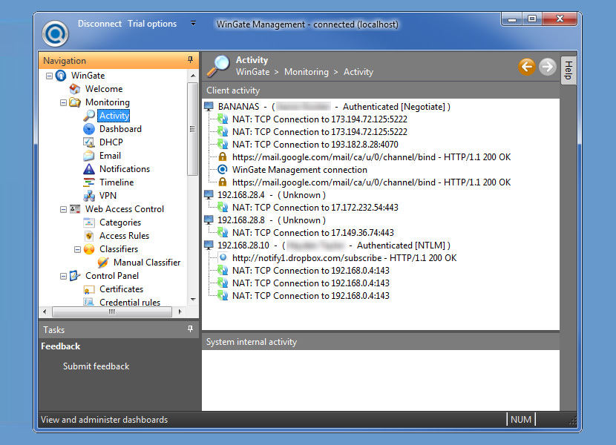
Task: Toggle the NUM indicator in status bar
Action: coord(521,419)
